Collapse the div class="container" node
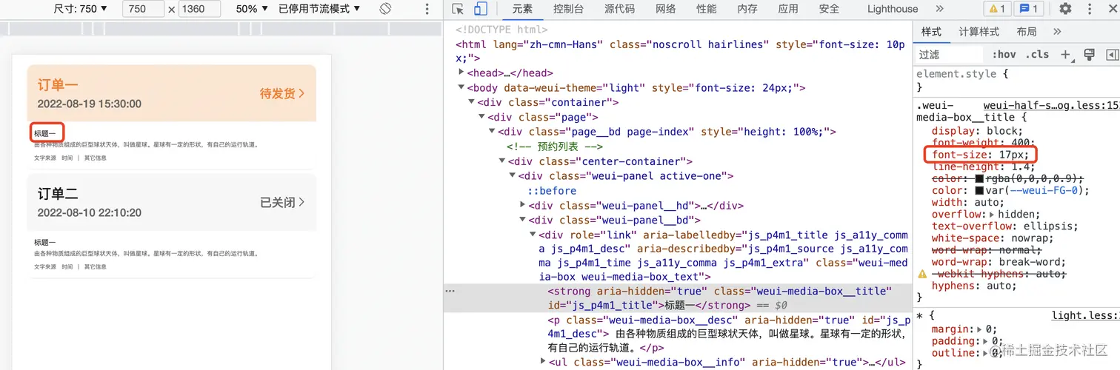Screen dimensions: 1120x370 pyautogui.click(x=472, y=102)
